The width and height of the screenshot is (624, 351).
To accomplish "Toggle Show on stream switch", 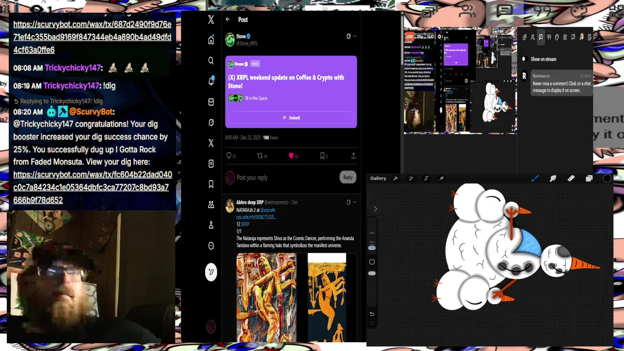I will 524,59.
